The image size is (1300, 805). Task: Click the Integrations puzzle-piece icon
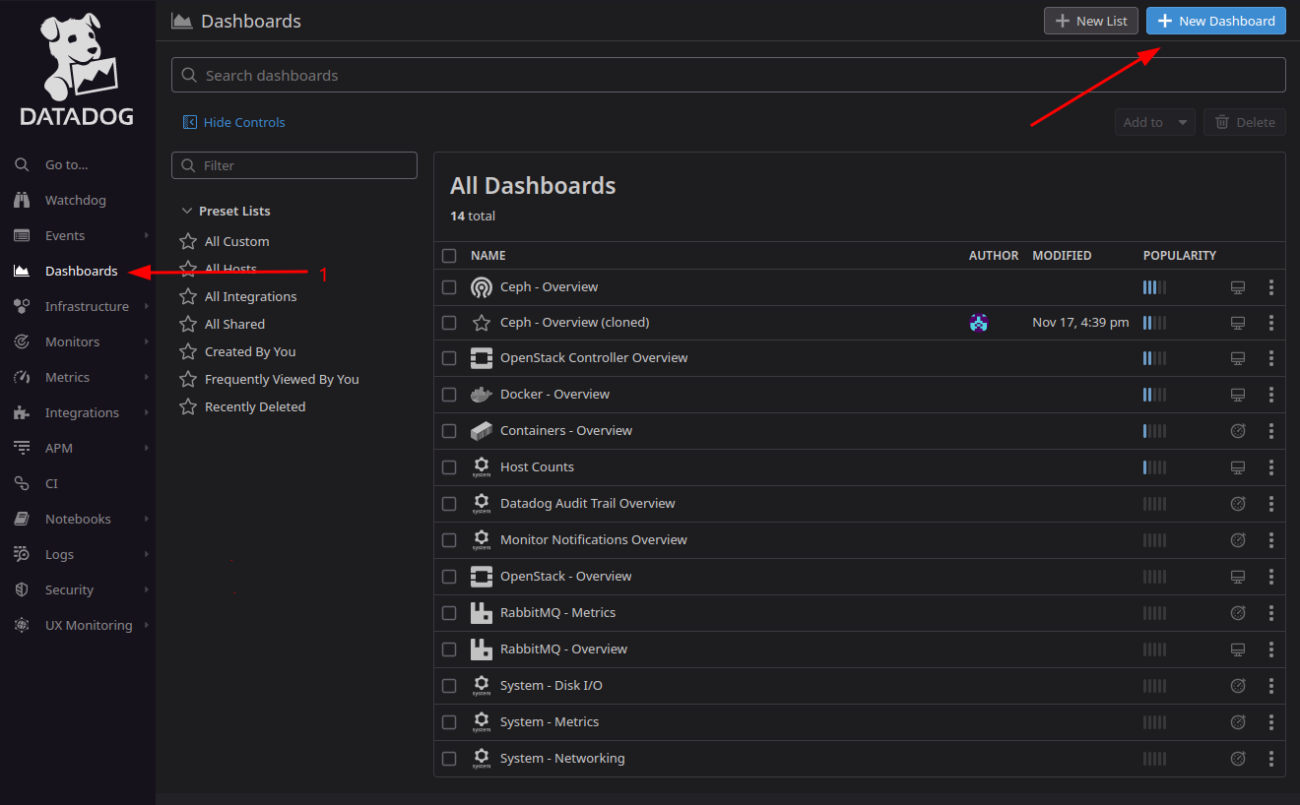[22, 412]
